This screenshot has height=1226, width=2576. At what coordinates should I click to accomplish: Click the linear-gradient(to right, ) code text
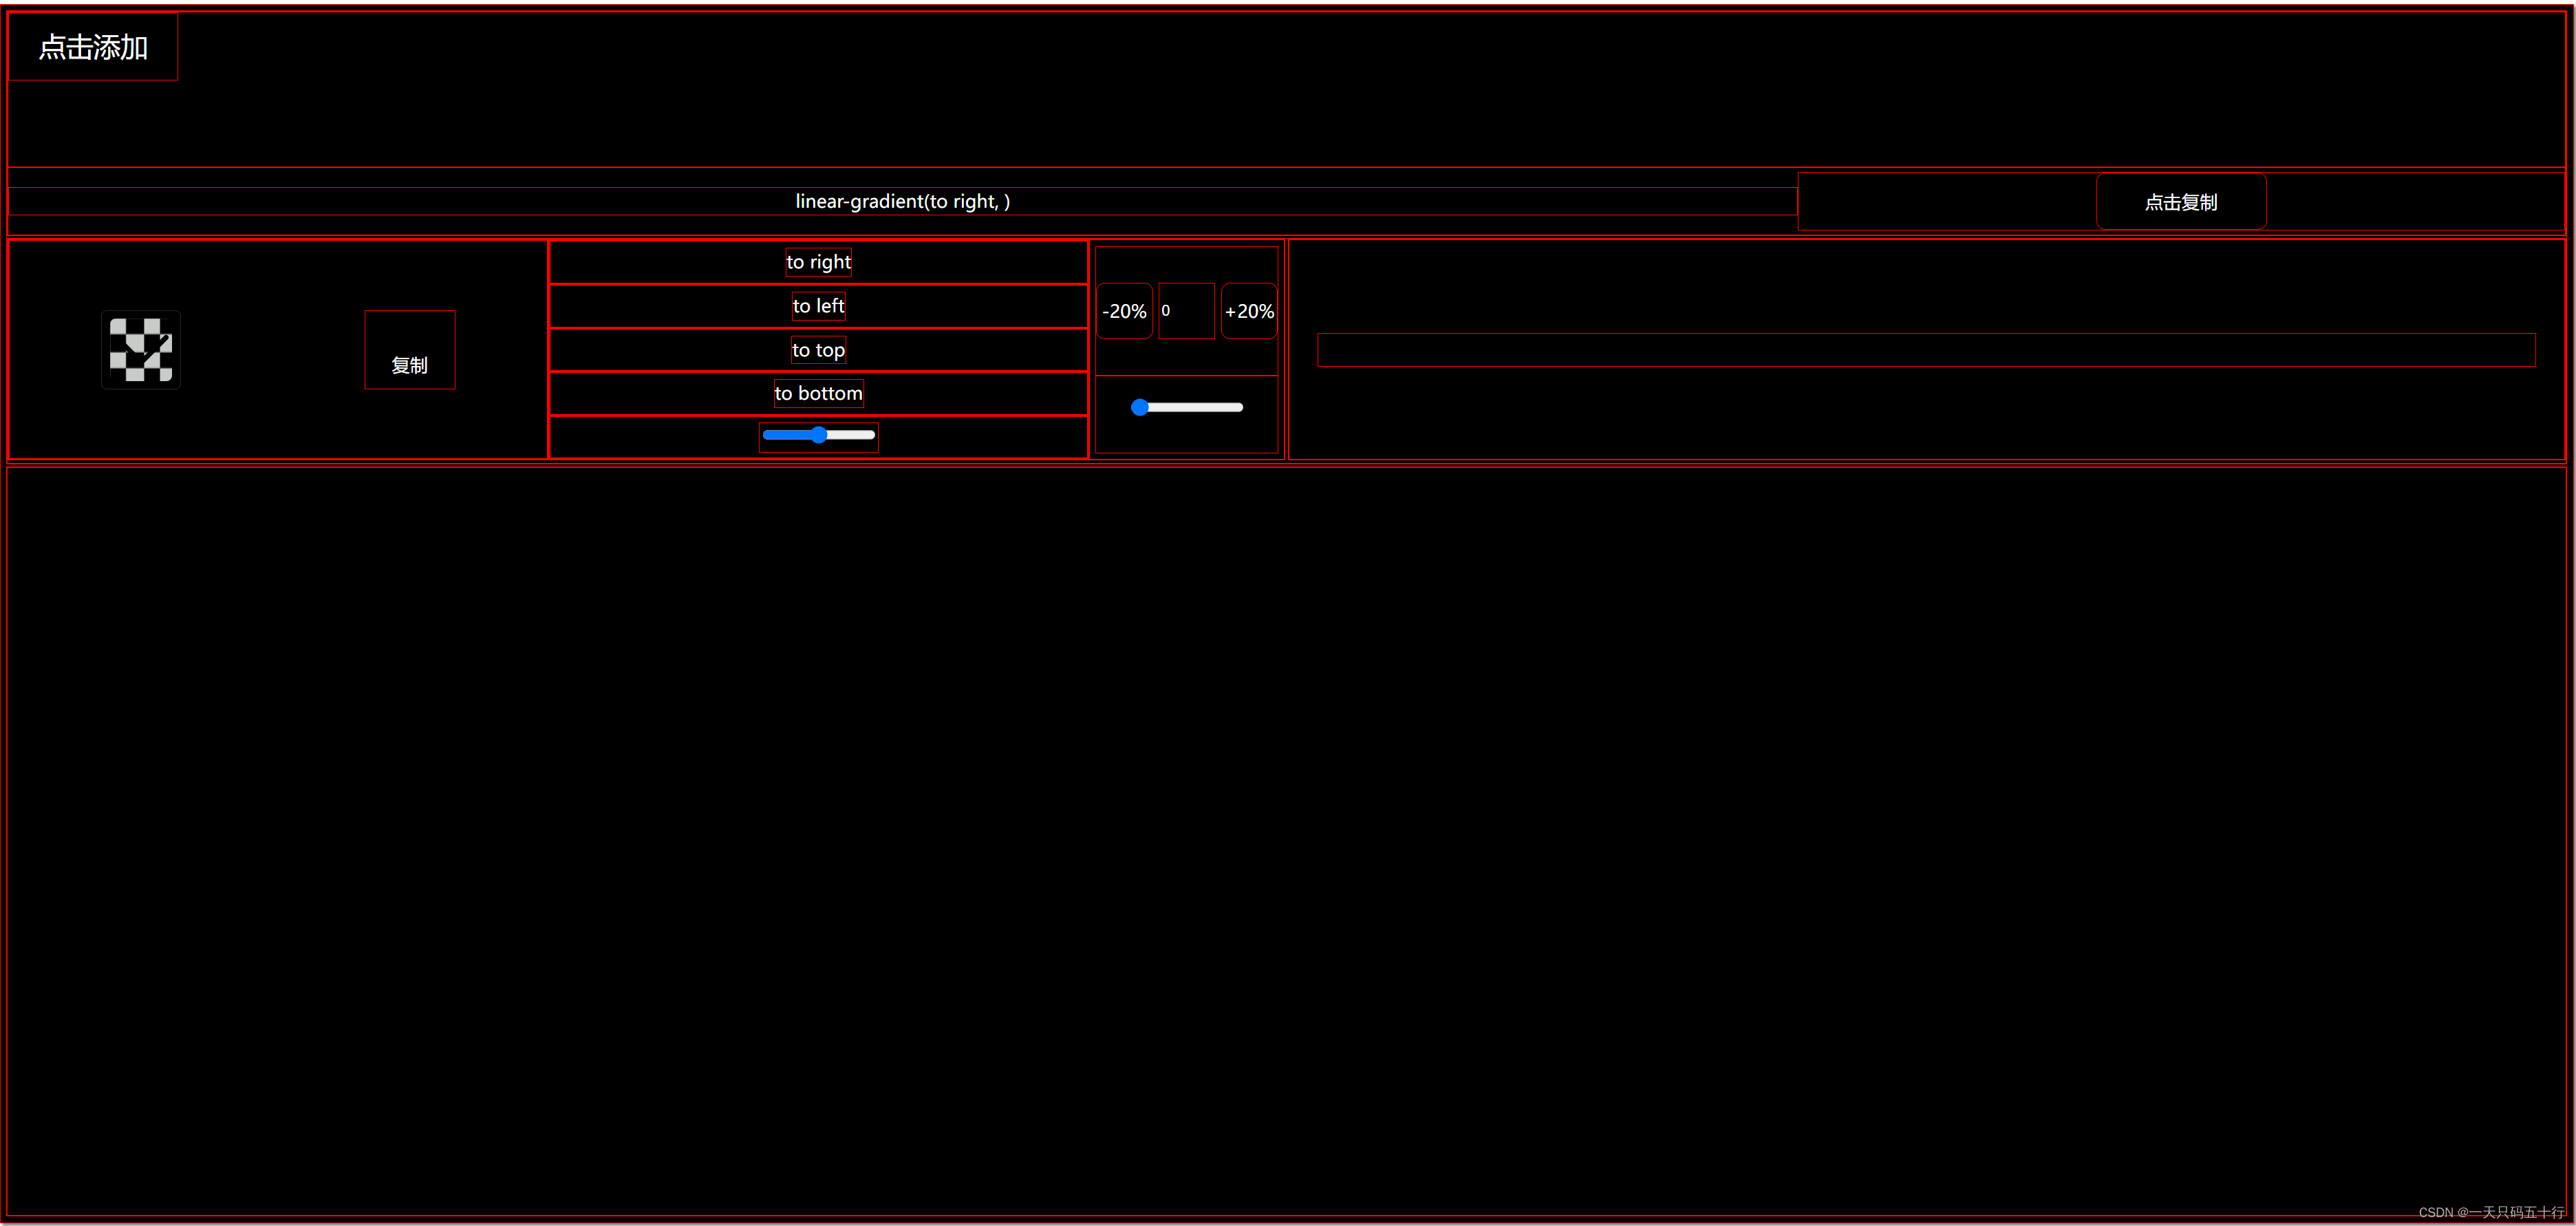pyautogui.click(x=902, y=201)
